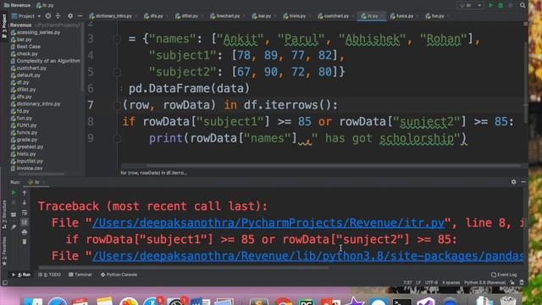
Task: Toggle scroll to end icon in Run panel
Action: (25, 222)
